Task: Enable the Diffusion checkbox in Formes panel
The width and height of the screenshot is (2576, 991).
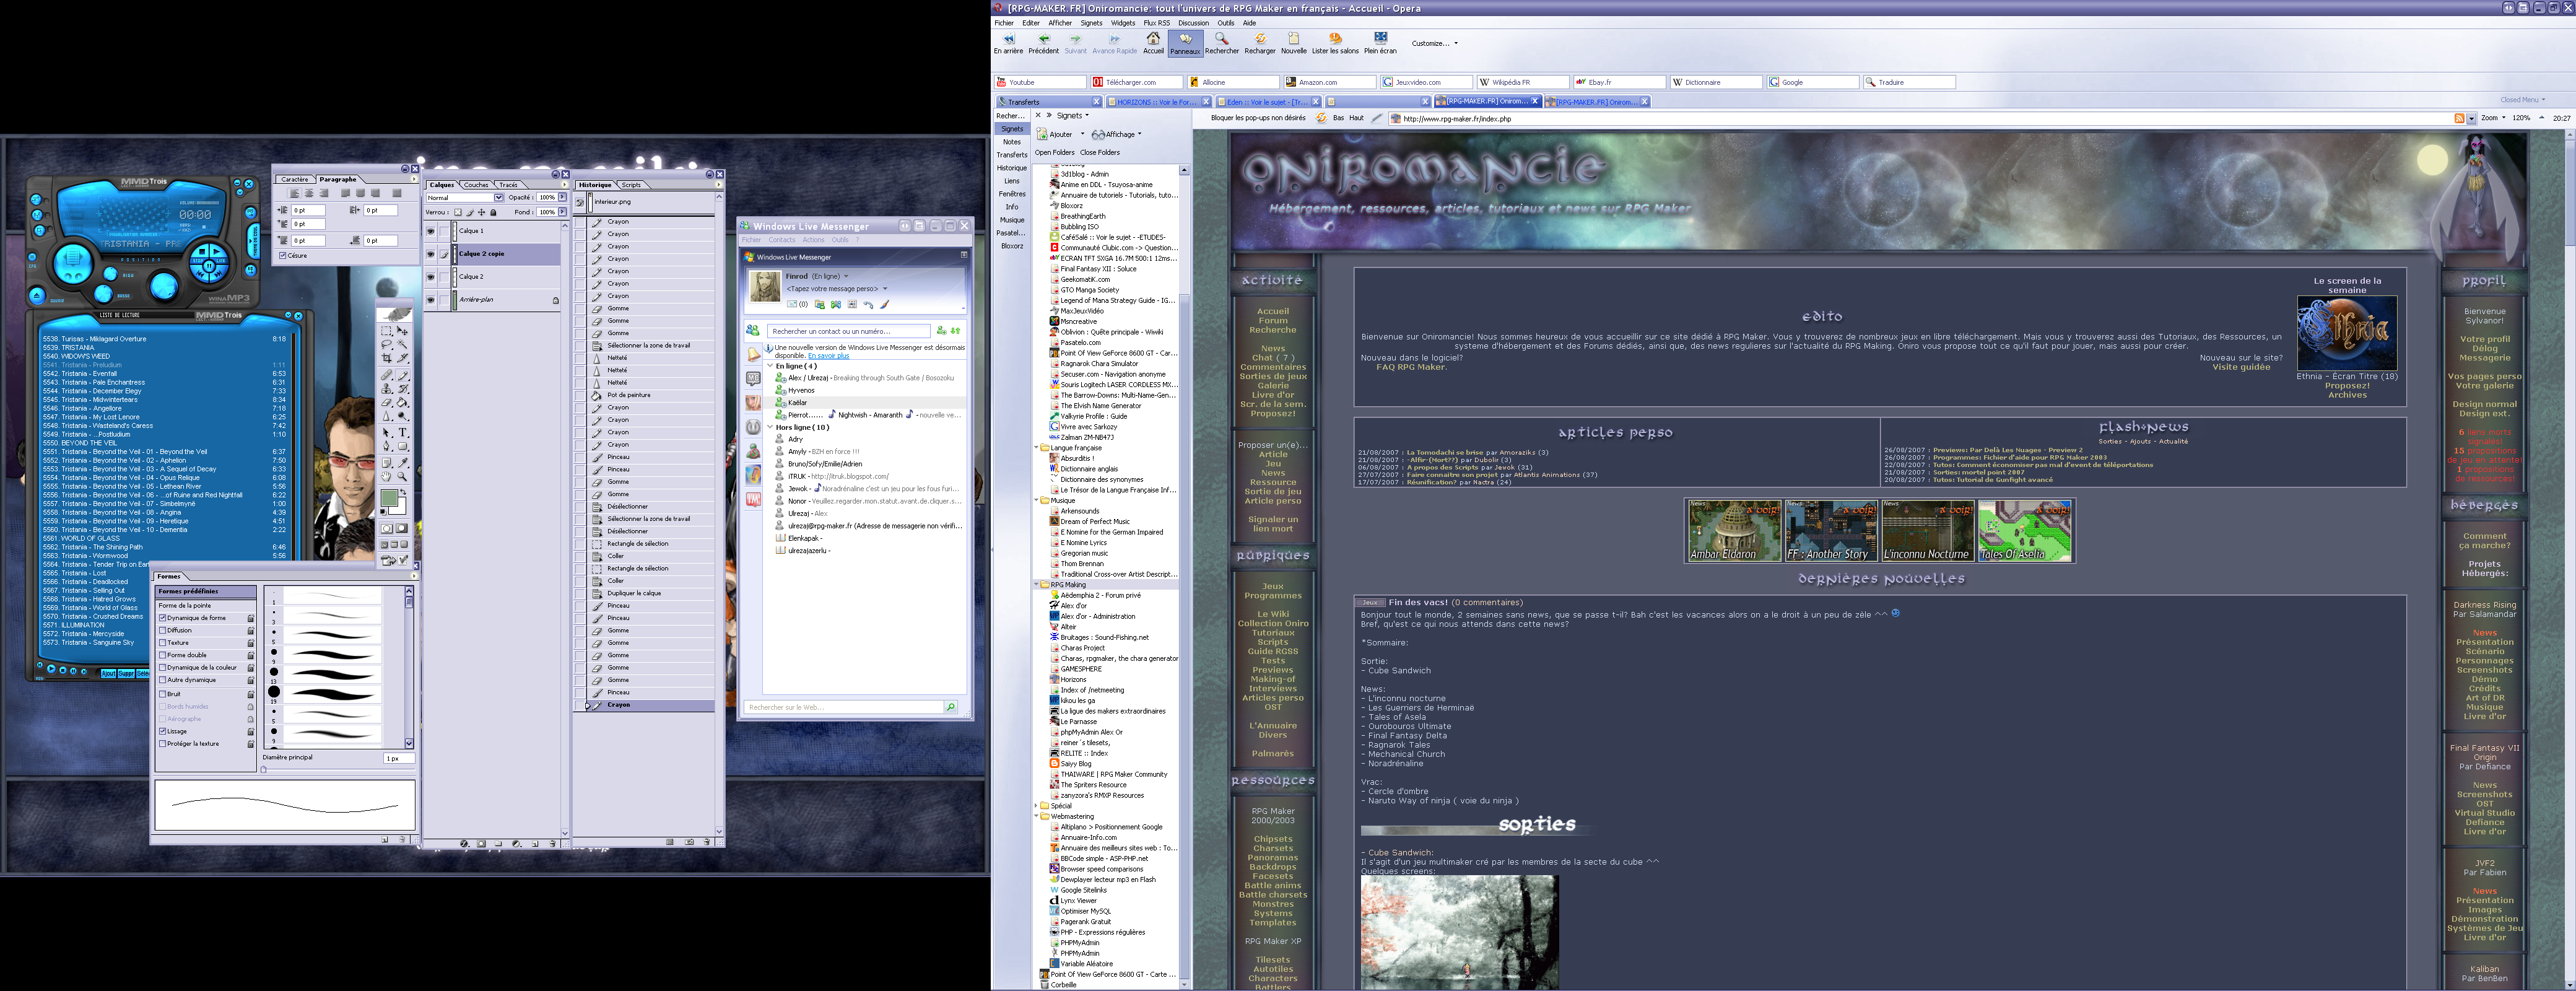Action: pyautogui.click(x=163, y=630)
